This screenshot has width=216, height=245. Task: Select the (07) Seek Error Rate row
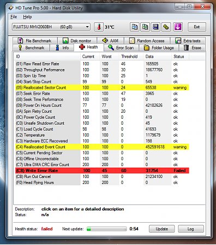[x=102, y=94]
